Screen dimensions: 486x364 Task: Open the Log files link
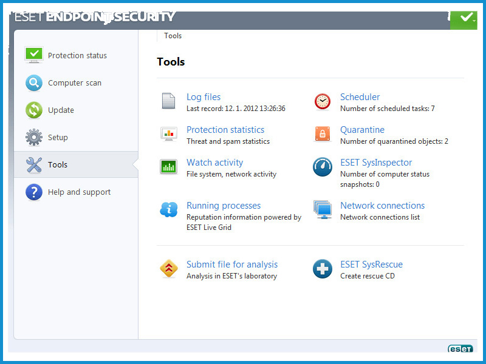point(204,97)
